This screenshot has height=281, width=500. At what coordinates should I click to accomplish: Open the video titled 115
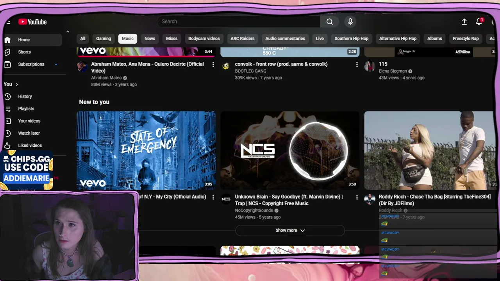pyautogui.click(x=383, y=64)
